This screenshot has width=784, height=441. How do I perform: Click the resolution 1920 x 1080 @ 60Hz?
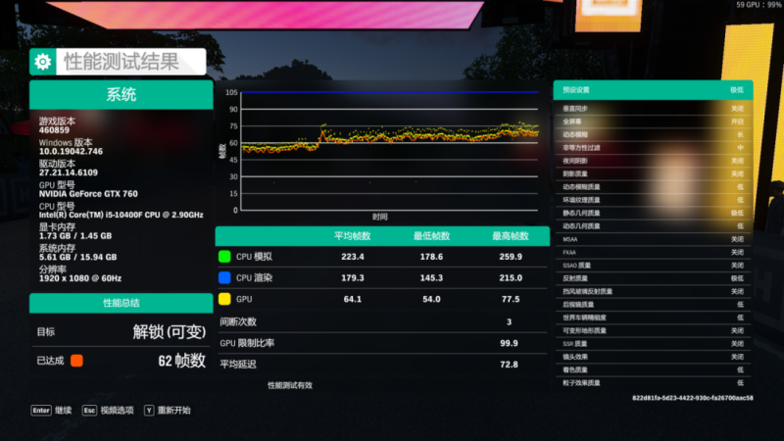(x=80, y=278)
